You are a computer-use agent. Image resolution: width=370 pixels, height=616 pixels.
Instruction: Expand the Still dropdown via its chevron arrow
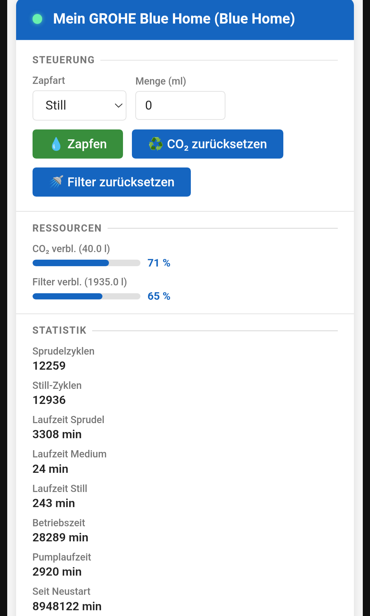pyautogui.click(x=118, y=106)
